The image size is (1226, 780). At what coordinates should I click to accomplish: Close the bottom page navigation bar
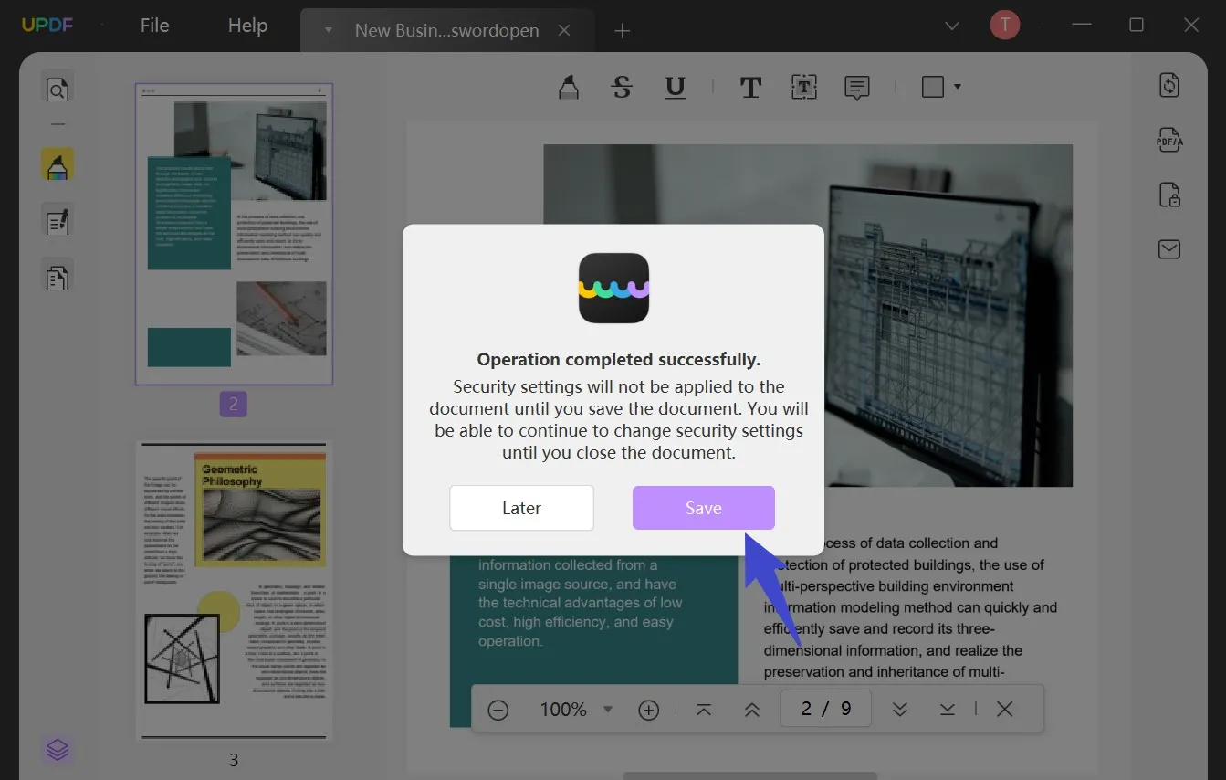click(1005, 710)
